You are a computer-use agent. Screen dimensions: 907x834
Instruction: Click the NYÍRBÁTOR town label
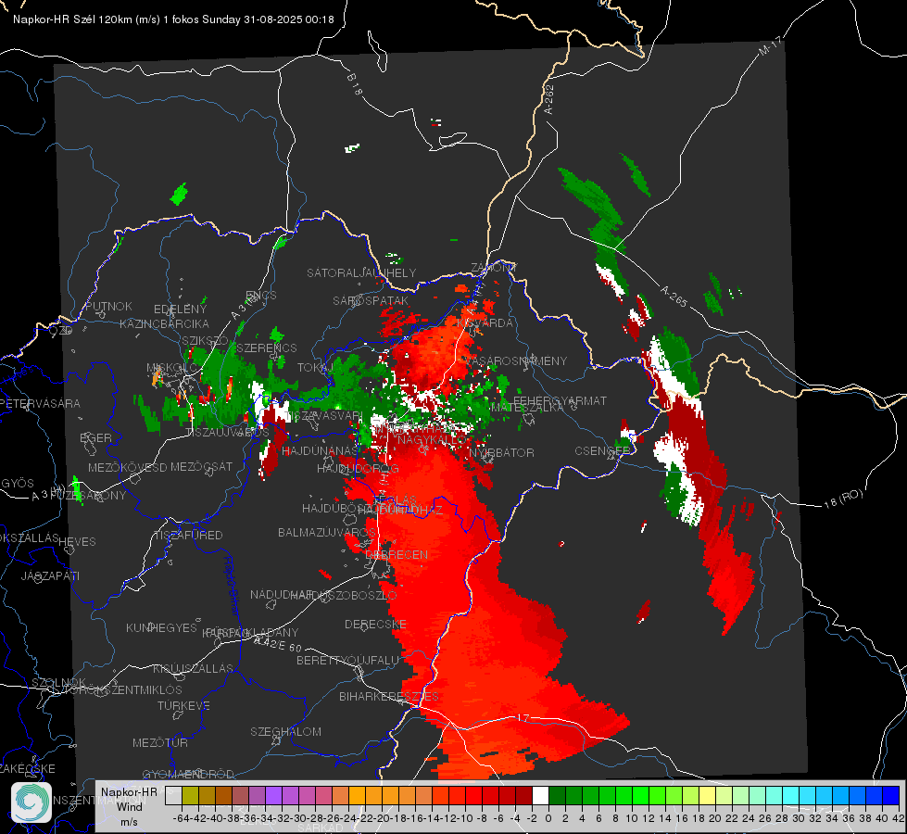[501, 452]
